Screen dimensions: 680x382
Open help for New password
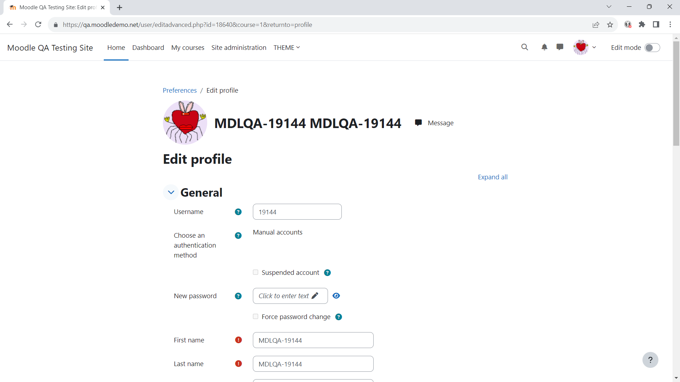(x=238, y=296)
